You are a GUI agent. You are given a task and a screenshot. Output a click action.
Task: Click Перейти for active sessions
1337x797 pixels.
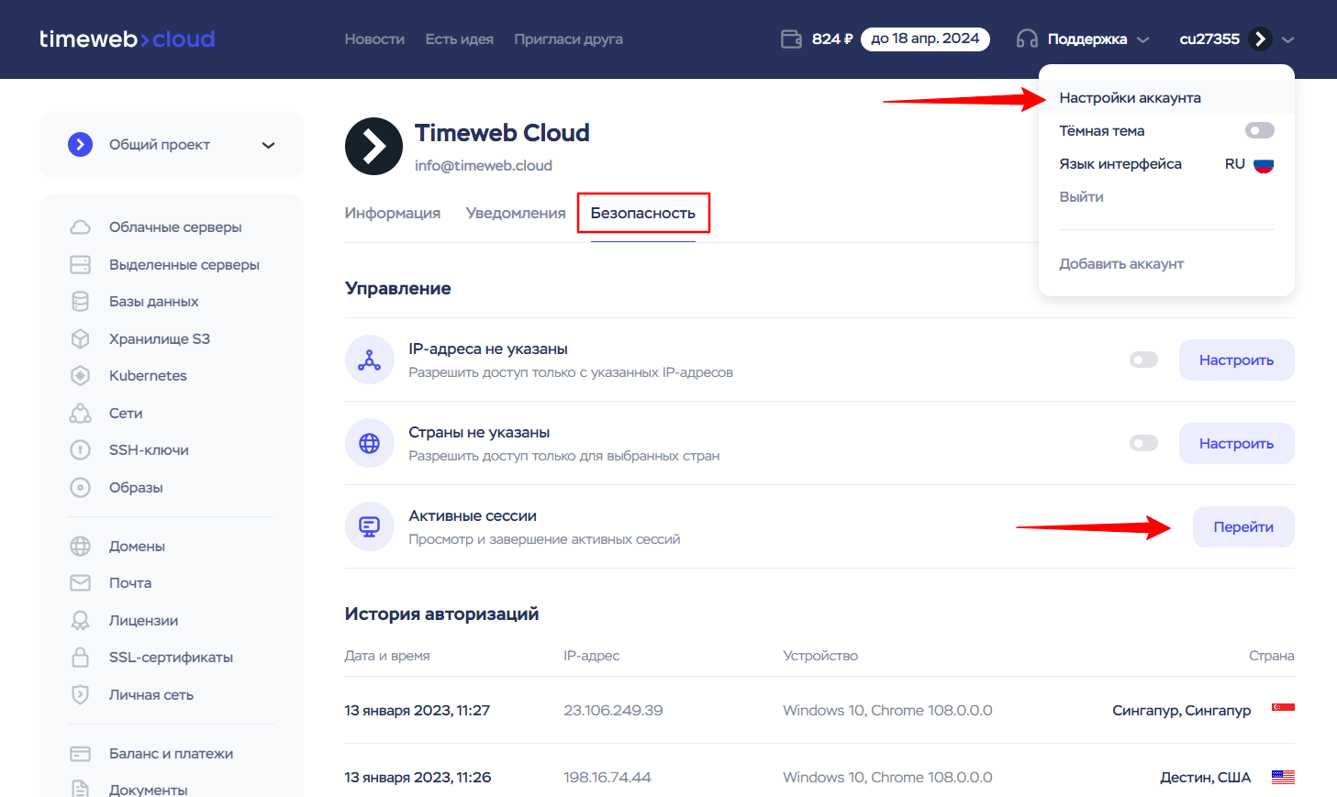1243,526
